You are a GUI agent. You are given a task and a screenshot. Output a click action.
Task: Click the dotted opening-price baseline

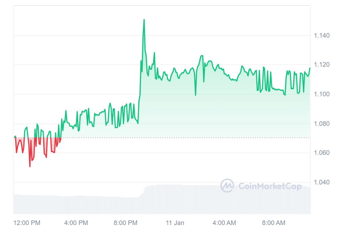(x=174, y=138)
